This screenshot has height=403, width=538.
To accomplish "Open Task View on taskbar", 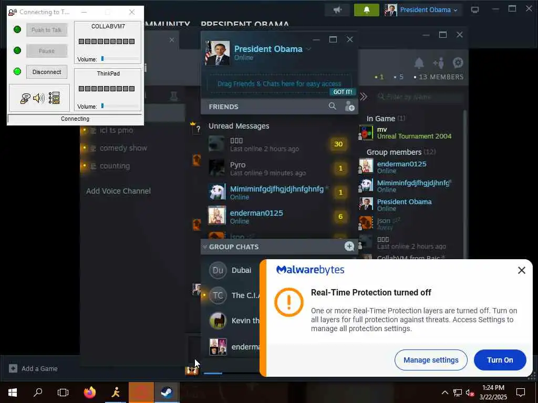I will 63,393.
